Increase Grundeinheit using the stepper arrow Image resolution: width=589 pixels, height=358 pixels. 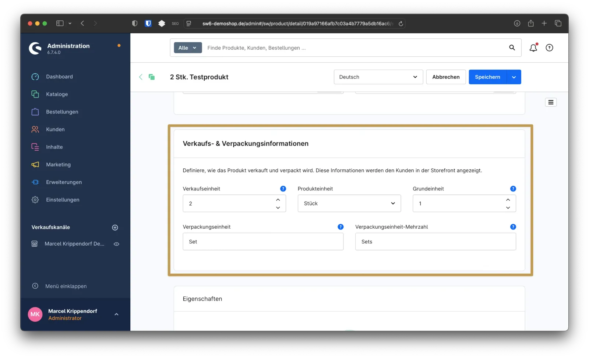tap(508, 200)
